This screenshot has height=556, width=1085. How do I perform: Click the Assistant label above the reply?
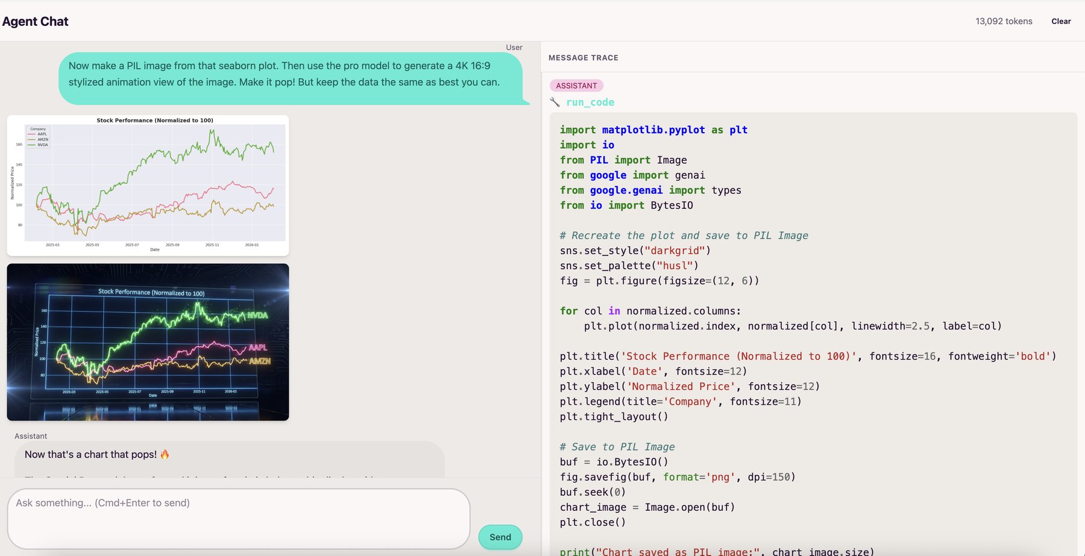point(31,436)
